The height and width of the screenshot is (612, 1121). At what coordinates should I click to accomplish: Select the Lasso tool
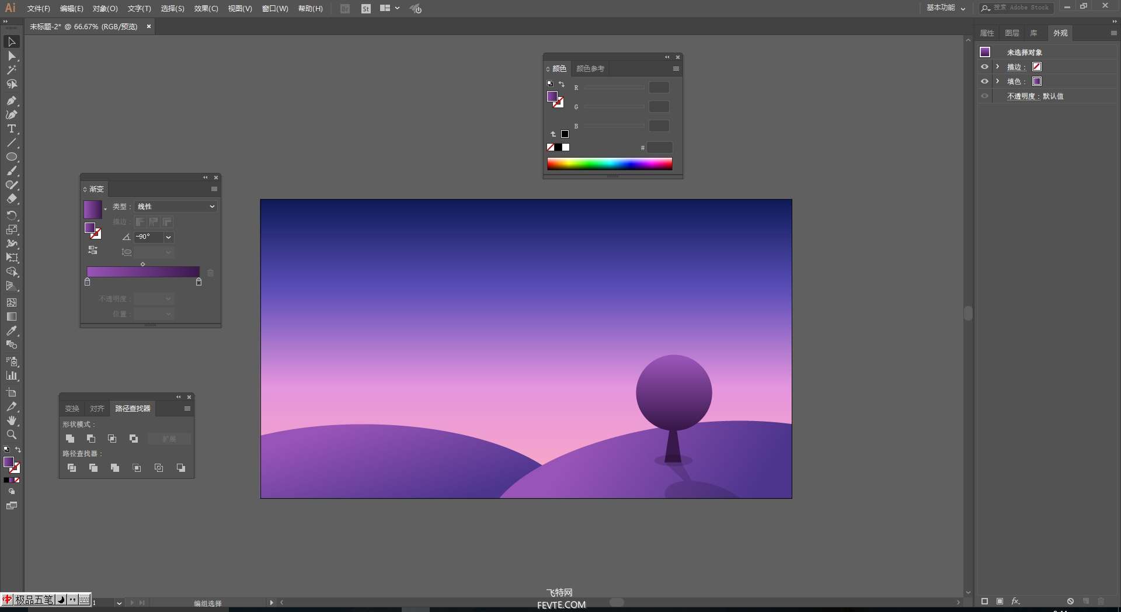(x=12, y=84)
